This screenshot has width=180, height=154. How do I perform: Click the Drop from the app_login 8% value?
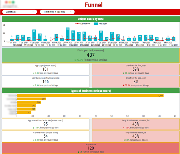(136, 81)
